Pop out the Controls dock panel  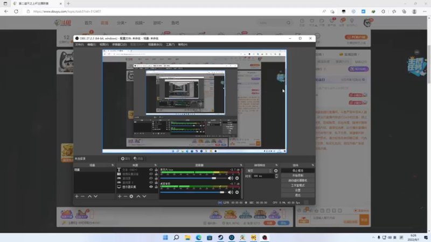coord(313,165)
